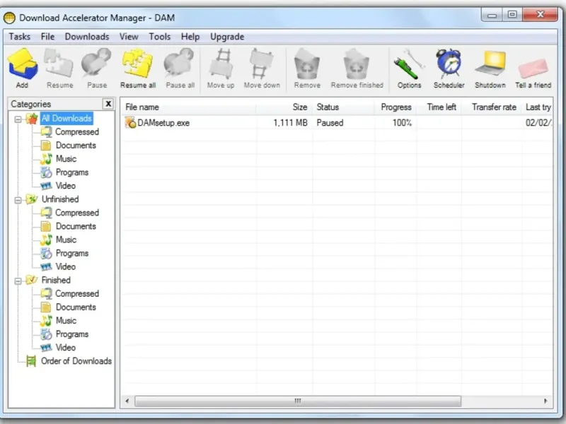
Task: Click the Order of Downloads ladder icon
Action: [x=31, y=361]
